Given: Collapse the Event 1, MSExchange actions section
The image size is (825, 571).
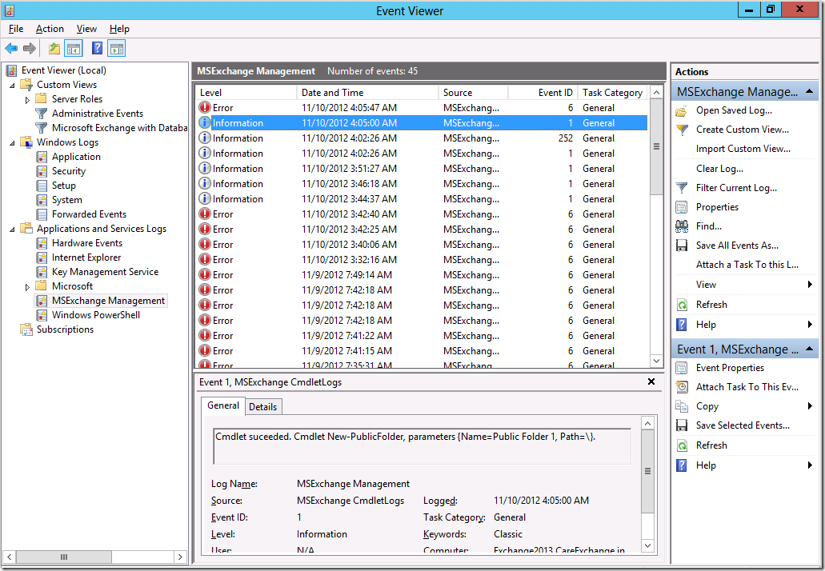Looking at the screenshot, I should point(809,349).
